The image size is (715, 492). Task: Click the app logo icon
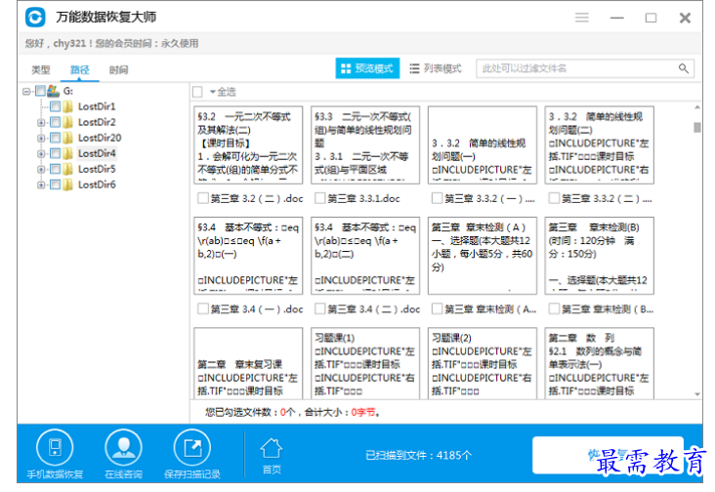click(35, 18)
